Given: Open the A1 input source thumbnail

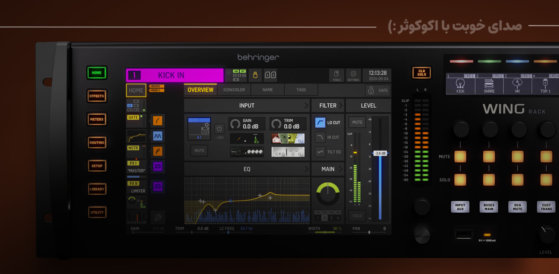Looking at the screenshot, I should click(199, 129).
